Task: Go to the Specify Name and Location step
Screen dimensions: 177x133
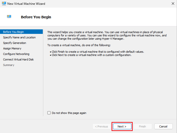Action: click(x=19, y=37)
